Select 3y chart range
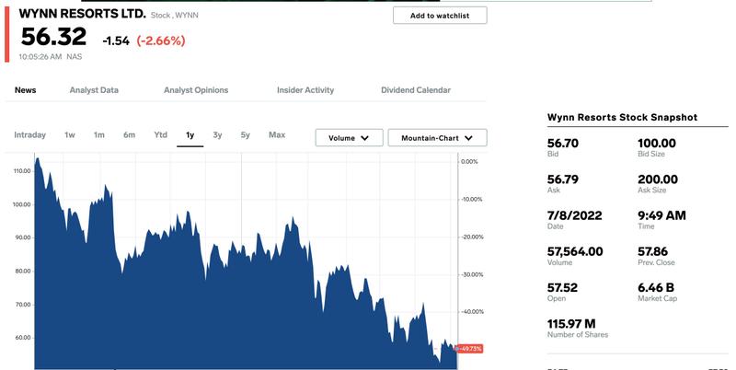The width and height of the screenshot is (736, 370). click(217, 135)
